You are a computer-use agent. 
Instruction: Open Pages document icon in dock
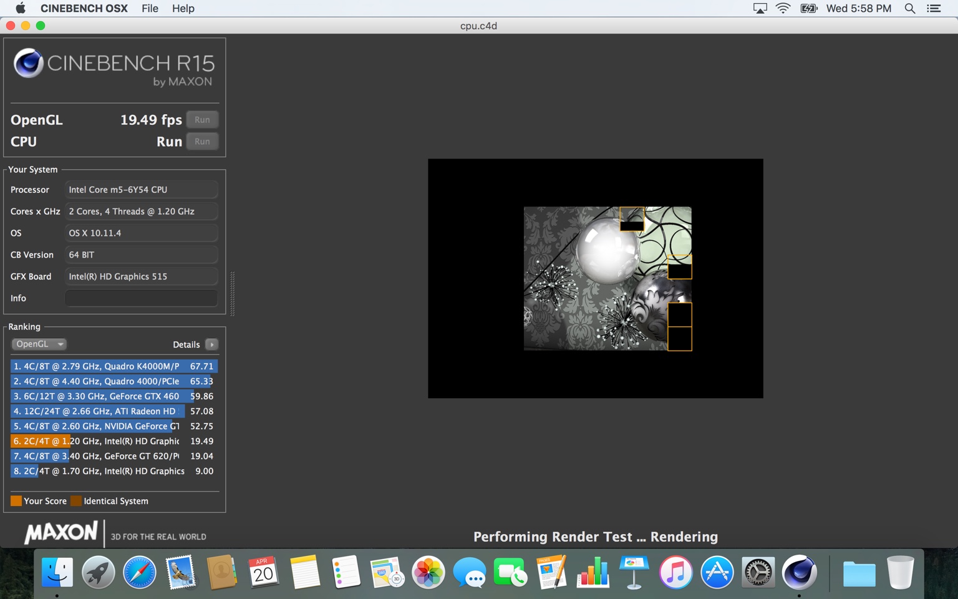coord(551,572)
